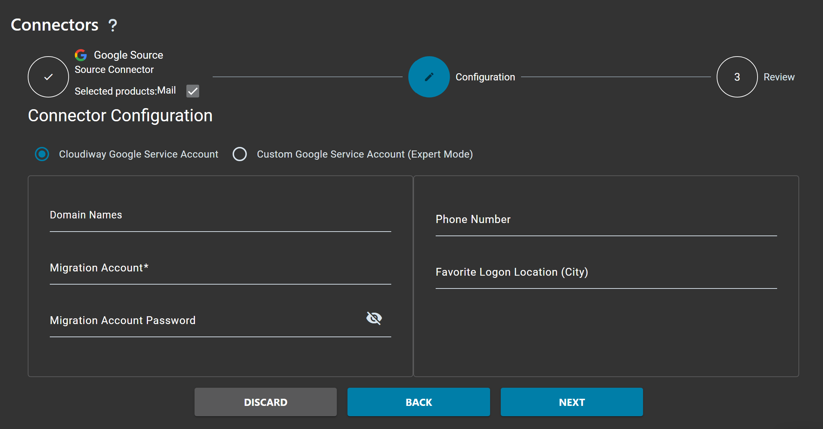Select Custom Google Service Account (Expert Mode)
Screen dimensions: 823x429
point(240,154)
